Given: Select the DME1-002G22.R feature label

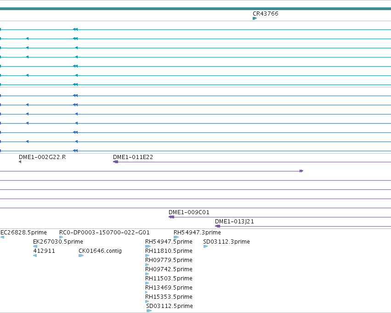Looking at the screenshot, I should click(x=42, y=157).
